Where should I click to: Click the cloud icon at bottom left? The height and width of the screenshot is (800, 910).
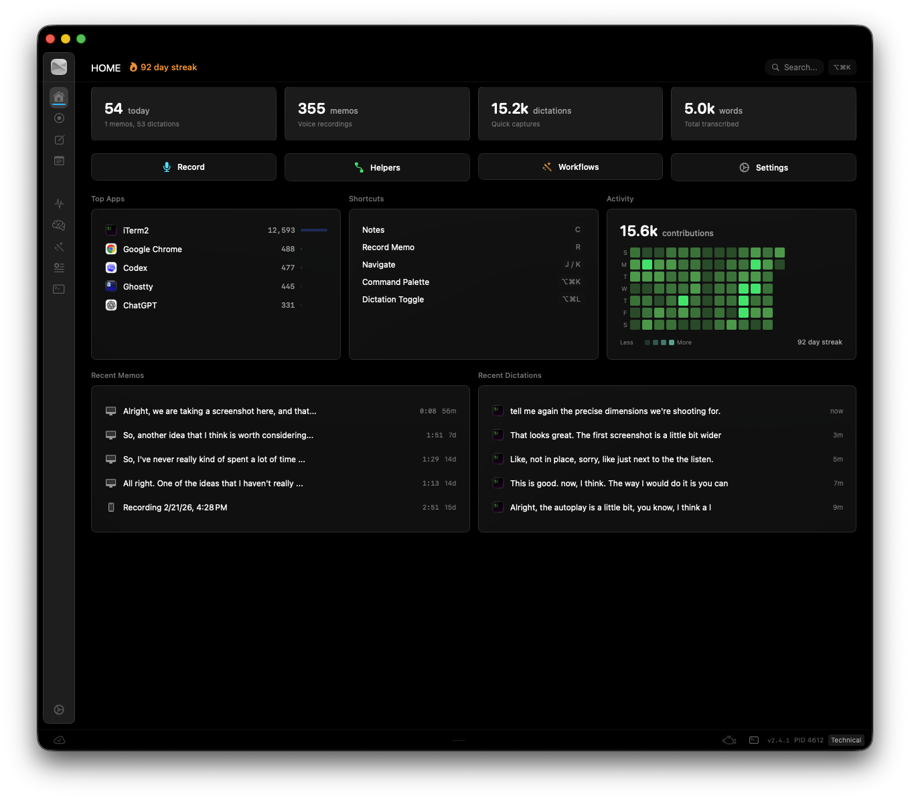pos(59,740)
